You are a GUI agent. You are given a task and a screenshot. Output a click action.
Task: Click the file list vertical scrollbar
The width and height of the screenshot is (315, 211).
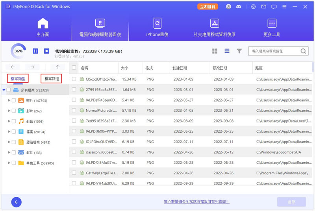[313, 67]
